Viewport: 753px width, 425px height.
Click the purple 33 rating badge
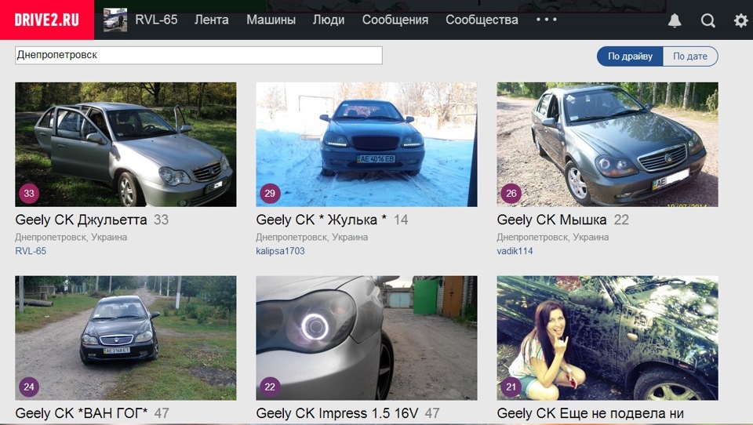29,194
